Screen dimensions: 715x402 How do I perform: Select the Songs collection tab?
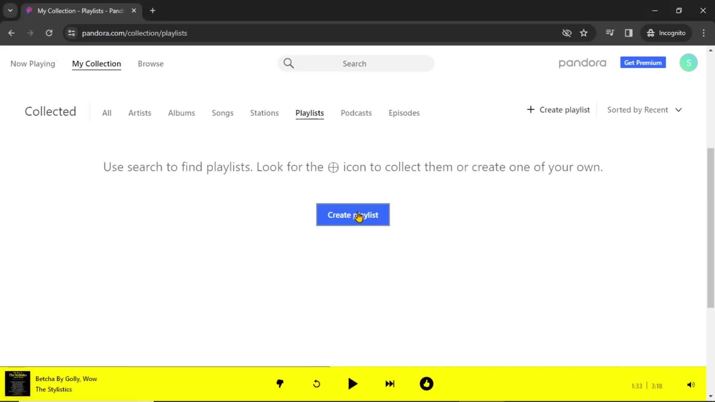pos(222,112)
